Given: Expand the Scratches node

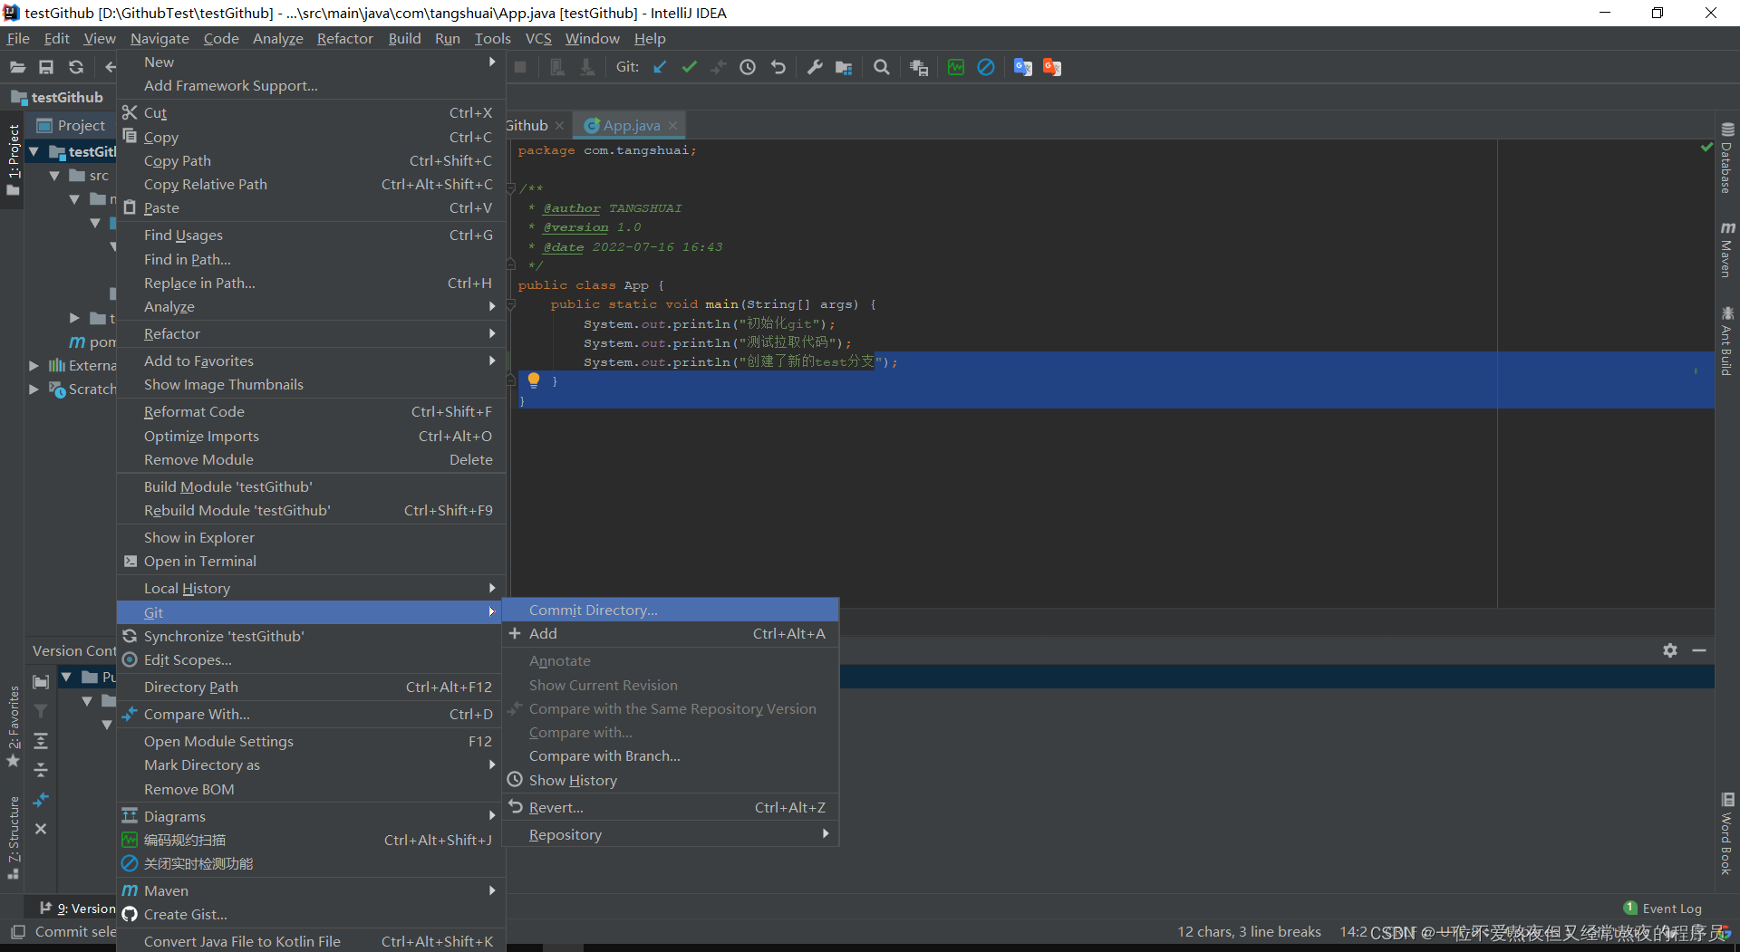Looking at the screenshot, I should pyautogui.click(x=34, y=389).
